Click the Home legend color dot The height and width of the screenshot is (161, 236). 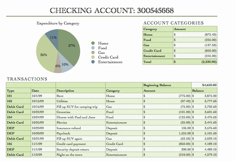point(93,43)
